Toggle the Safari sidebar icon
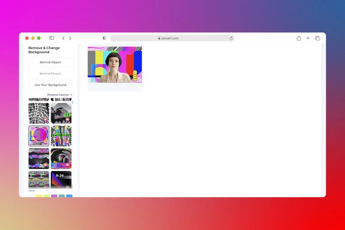The width and height of the screenshot is (345, 230). click(52, 38)
